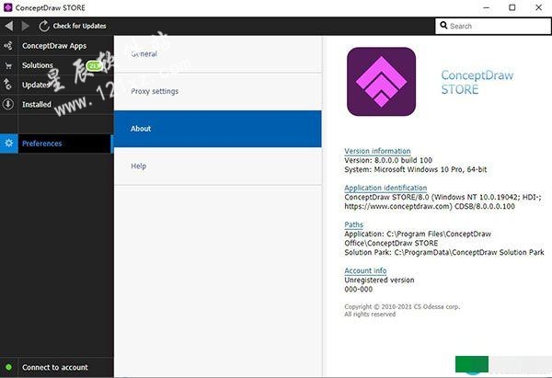Screen dimensions: 552x378
Task: Click the Solutions cart icon
Action: (8, 65)
